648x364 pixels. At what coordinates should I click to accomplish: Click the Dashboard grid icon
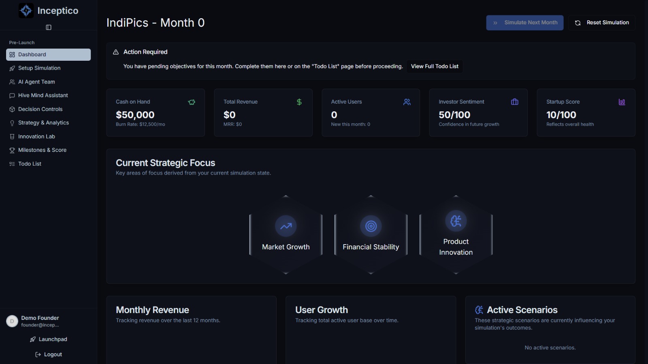pyautogui.click(x=12, y=55)
